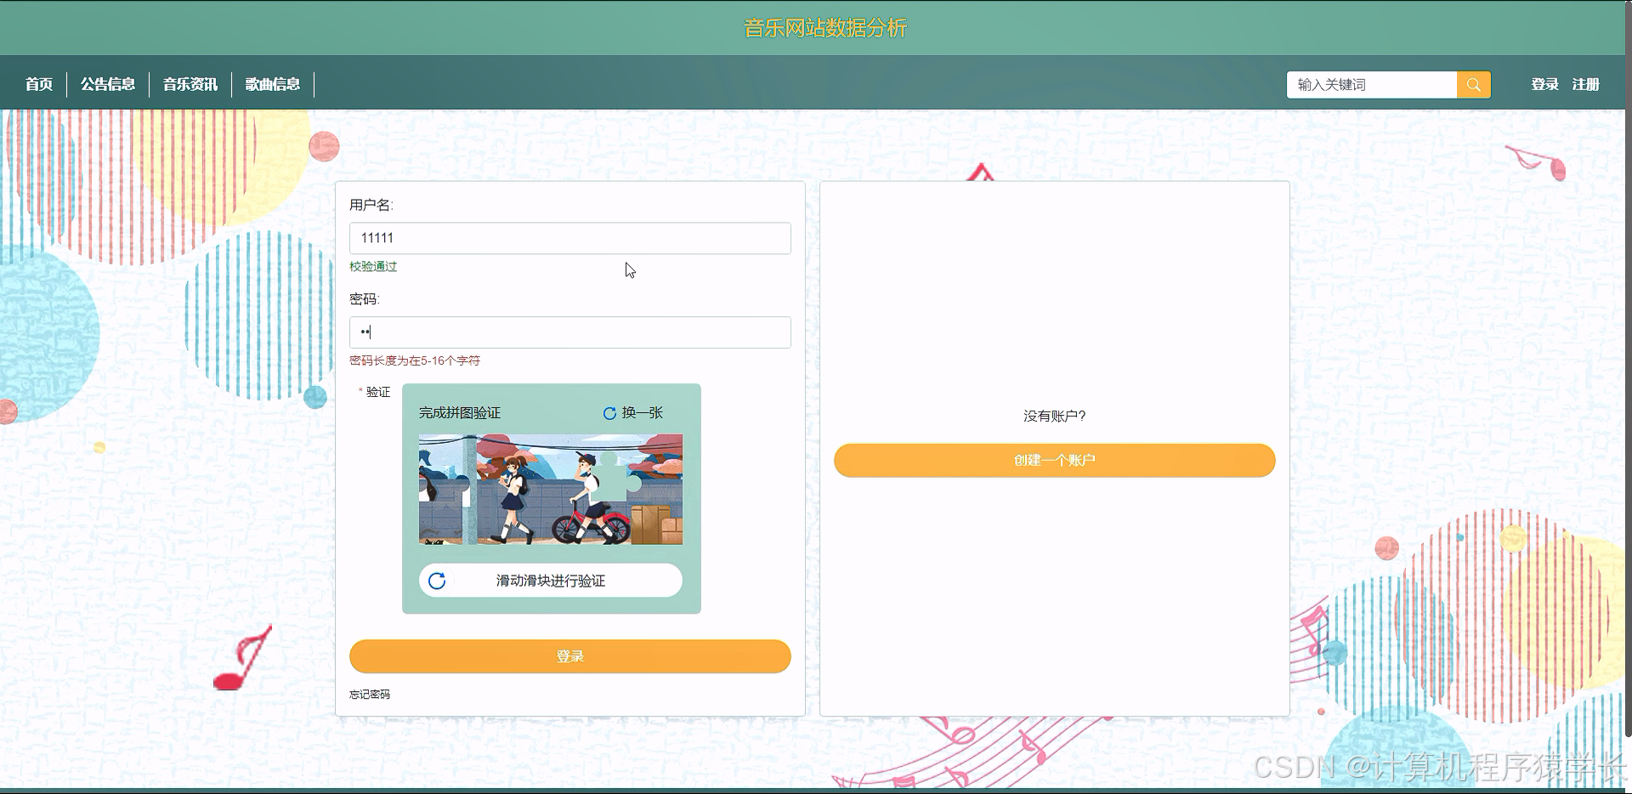Image resolution: width=1632 pixels, height=794 pixels.
Task: Go to the 音乐资讯 section
Action: coord(190,84)
